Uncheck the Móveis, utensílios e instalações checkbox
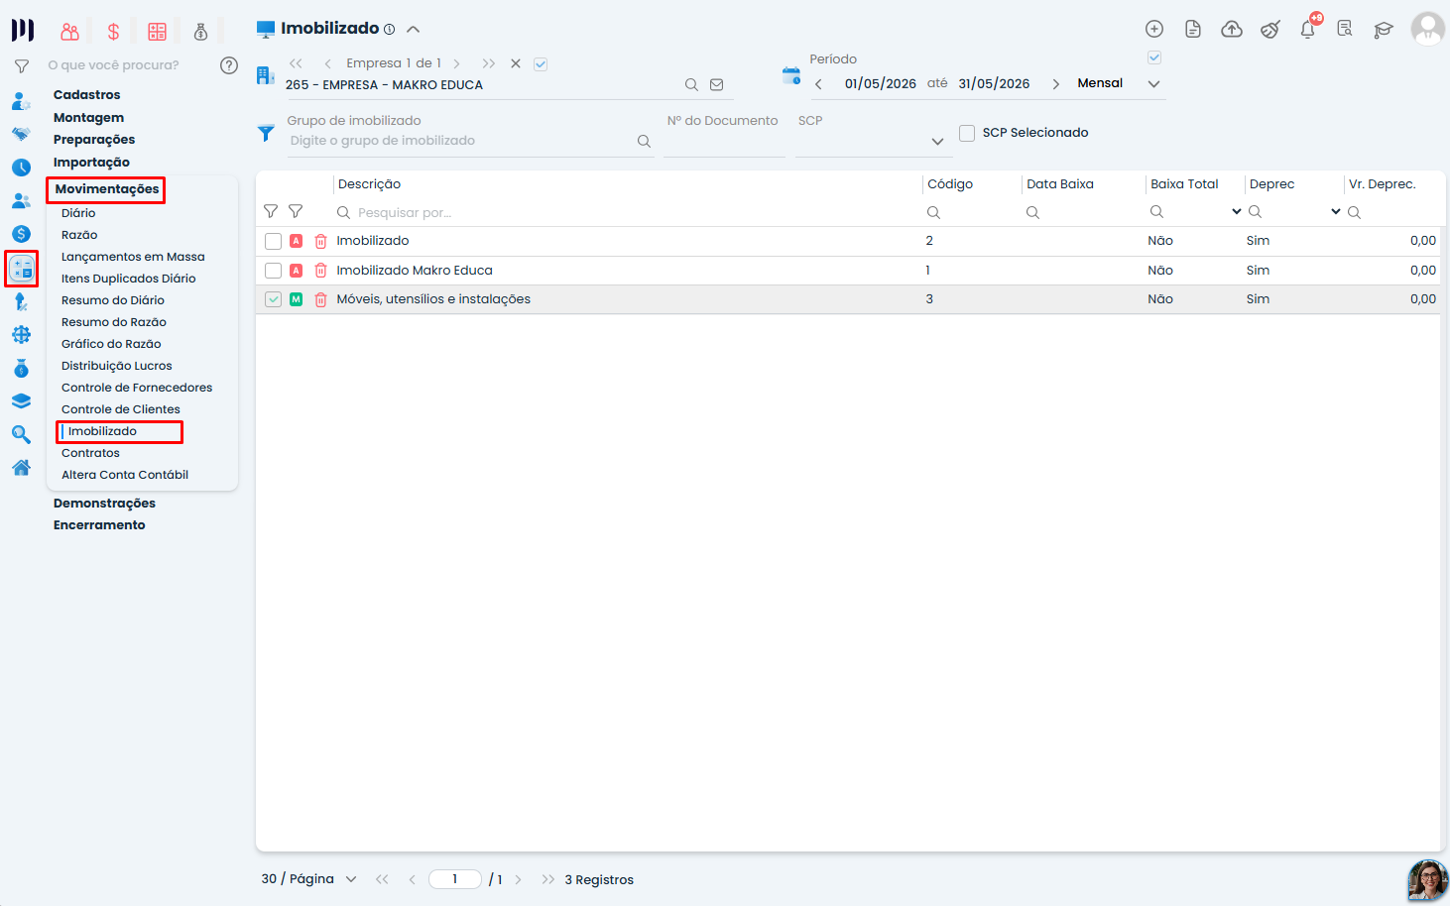 coord(274,299)
